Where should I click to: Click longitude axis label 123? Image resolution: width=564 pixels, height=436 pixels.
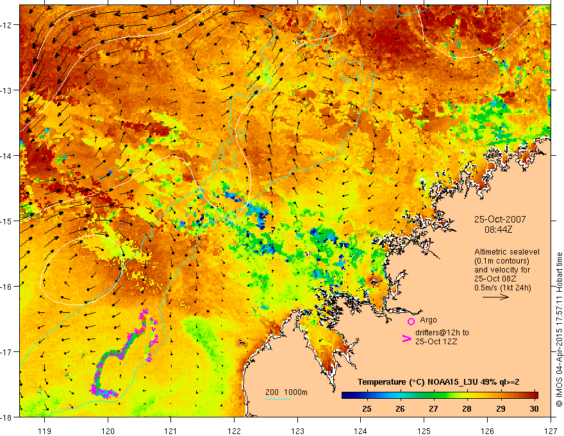(297, 432)
